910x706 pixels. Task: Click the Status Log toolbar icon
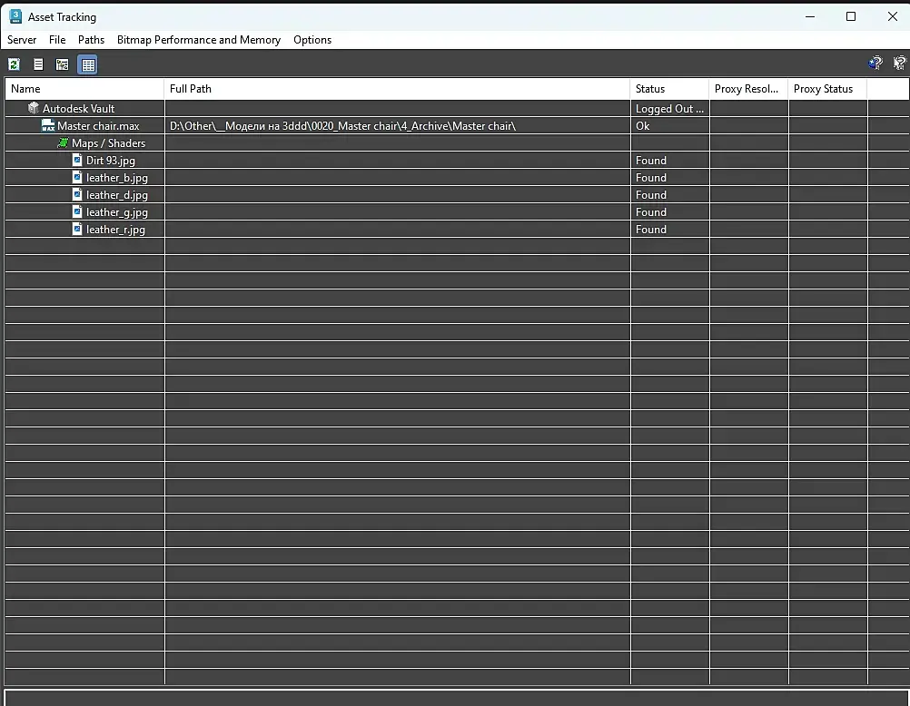pyautogui.click(x=38, y=64)
